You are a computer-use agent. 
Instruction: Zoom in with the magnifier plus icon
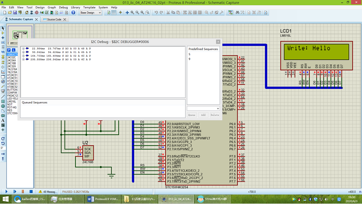pyautogui.click(x=132, y=13)
